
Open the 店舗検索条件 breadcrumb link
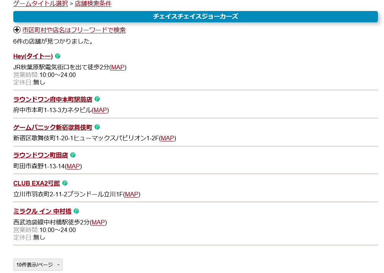tap(93, 4)
